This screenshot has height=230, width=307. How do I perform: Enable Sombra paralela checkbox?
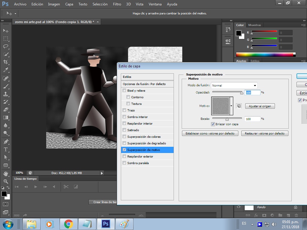124,163
